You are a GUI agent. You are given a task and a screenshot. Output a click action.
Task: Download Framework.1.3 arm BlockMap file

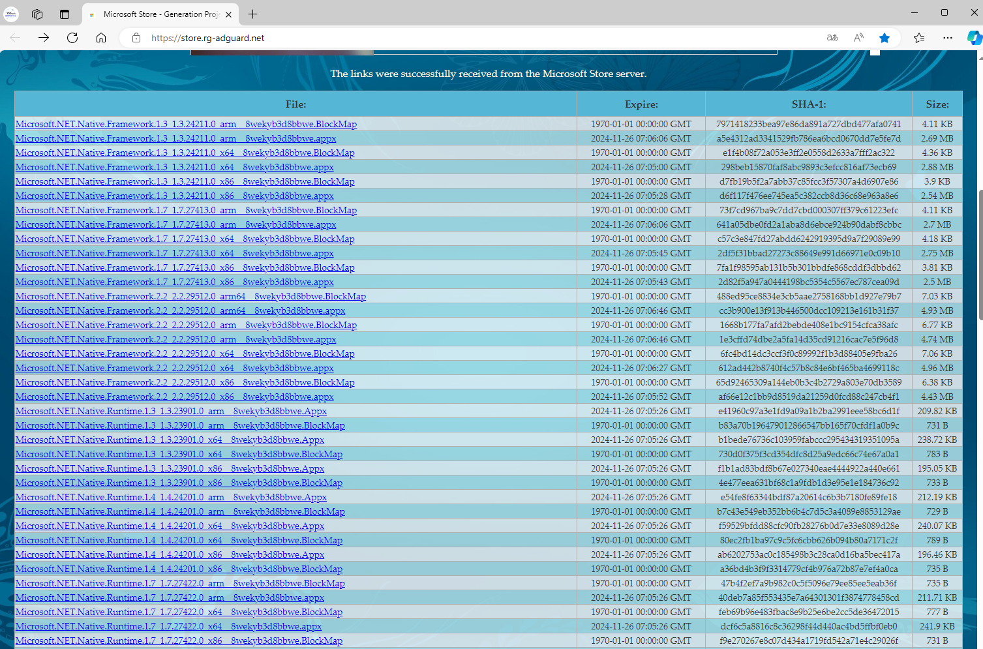pyautogui.click(x=186, y=124)
